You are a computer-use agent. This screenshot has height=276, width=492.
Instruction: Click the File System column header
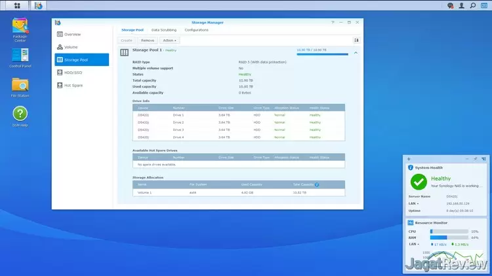click(x=198, y=184)
